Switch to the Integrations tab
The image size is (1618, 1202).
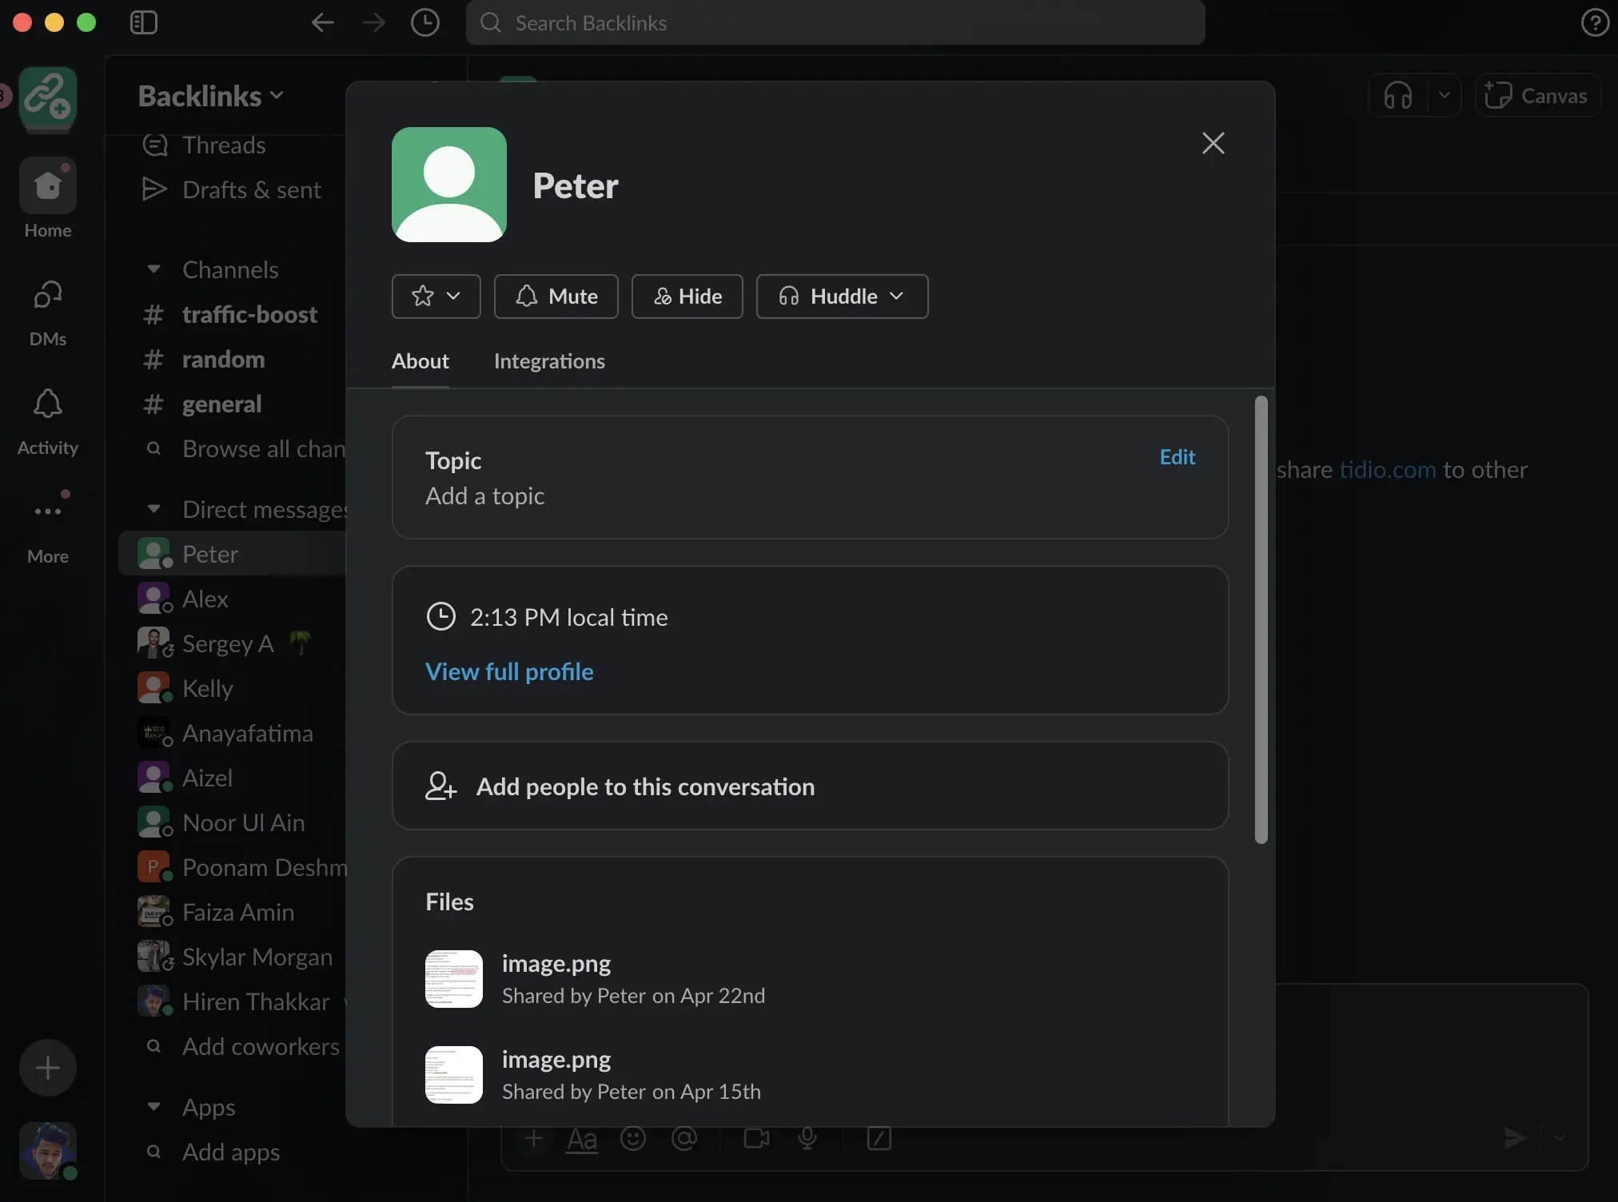549,361
